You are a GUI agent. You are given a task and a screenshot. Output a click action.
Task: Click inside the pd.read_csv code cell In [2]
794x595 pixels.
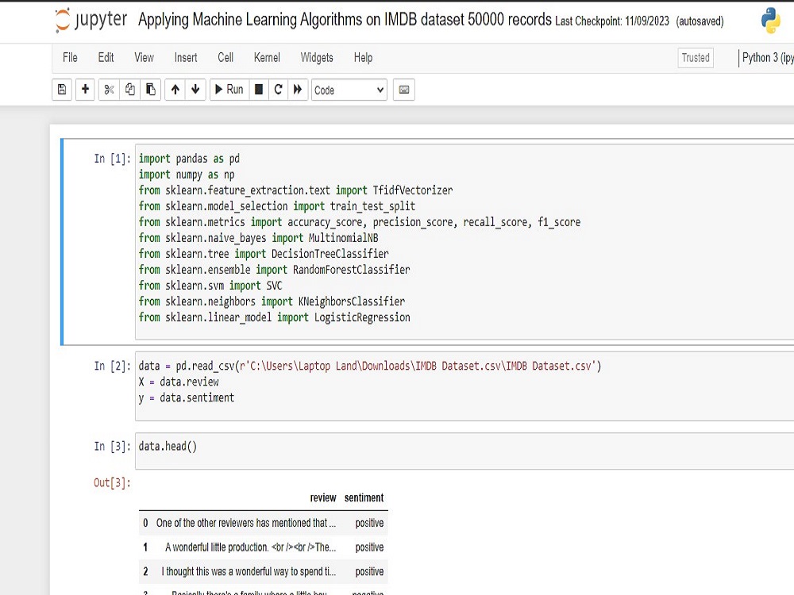pyautogui.click(x=464, y=386)
